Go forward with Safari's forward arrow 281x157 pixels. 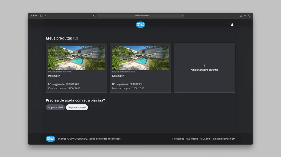pos(50,16)
